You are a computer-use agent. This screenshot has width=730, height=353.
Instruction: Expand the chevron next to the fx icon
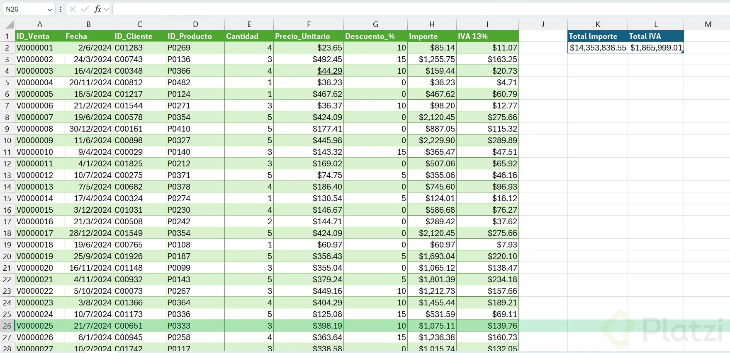click(107, 9)
